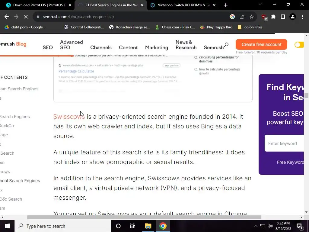Click the horizontal scrollbar thumb
309x232 pixels.
pyautogui.click(x=144, y=217)
